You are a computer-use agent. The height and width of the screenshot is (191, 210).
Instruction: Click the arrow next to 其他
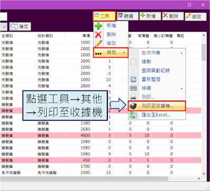click(x=124, y=53)
